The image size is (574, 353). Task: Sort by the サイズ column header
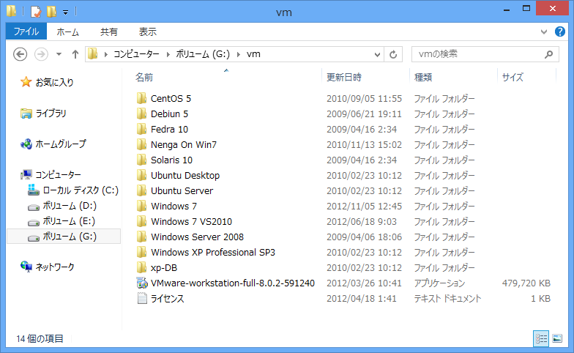pos(512,77)
